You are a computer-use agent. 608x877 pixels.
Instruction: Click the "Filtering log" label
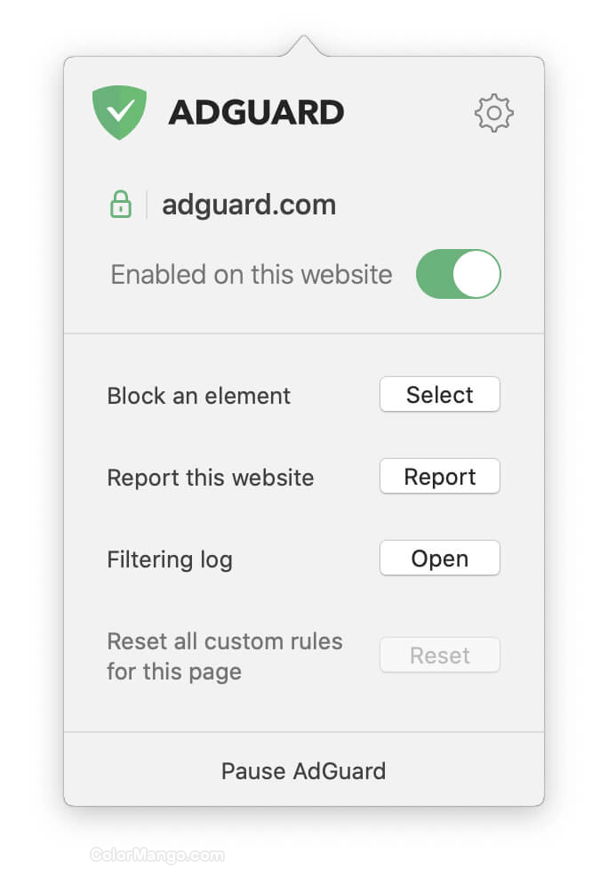point(169,559)
